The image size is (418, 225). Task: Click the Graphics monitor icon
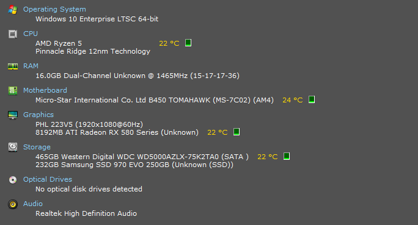(x=13, y=115)
